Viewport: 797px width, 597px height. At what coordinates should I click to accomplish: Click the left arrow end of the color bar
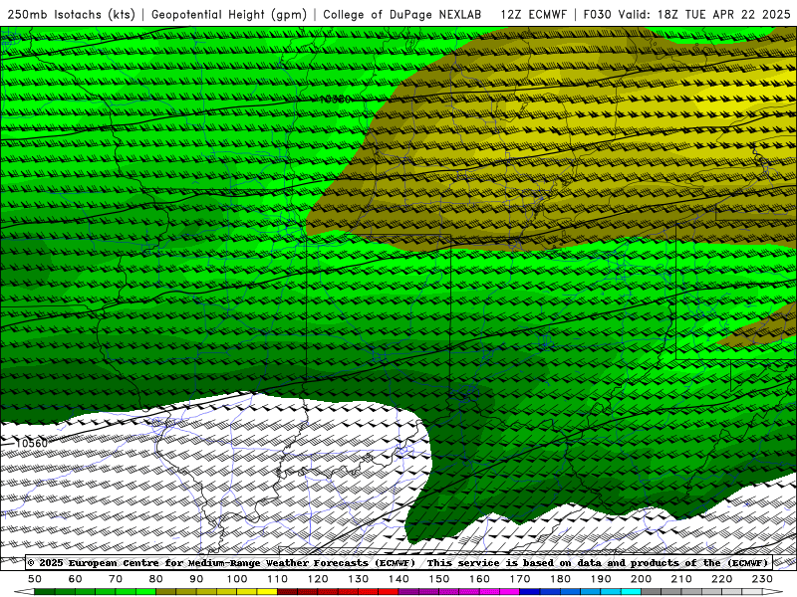pyautogui.click(x=24, y=592)
